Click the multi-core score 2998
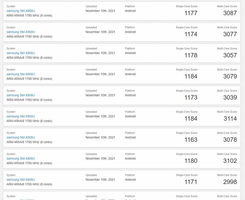Viewport: 245px width, 200px height. tap(230, 182)
